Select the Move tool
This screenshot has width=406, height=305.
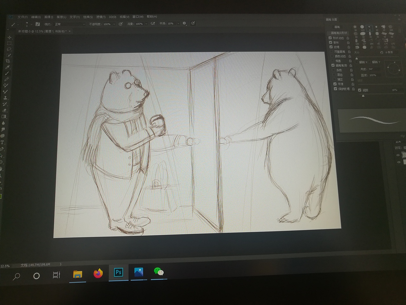point(9,37)
